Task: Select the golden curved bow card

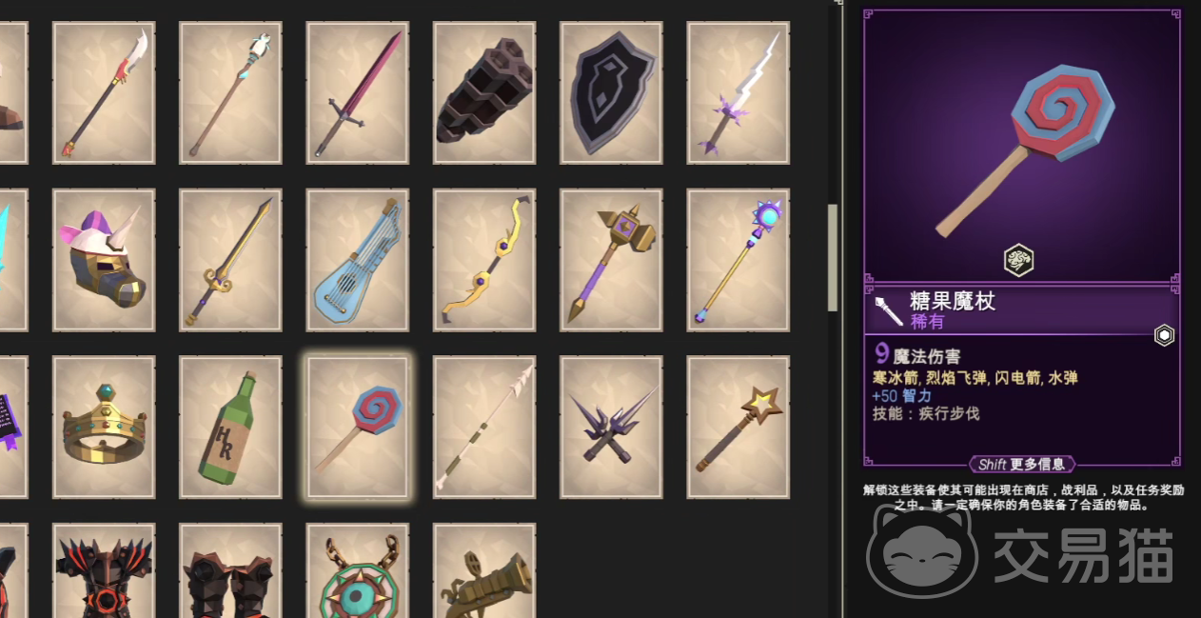Action: coord(484,260)
